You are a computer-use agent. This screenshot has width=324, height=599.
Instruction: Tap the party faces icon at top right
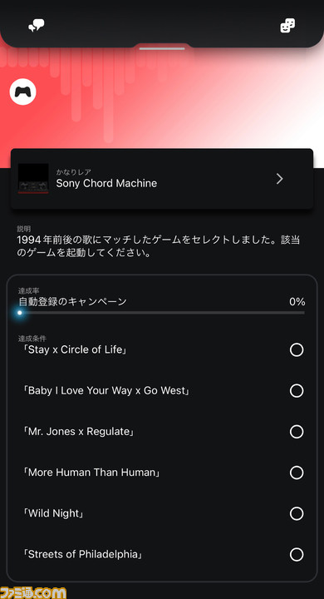(287, 26)
